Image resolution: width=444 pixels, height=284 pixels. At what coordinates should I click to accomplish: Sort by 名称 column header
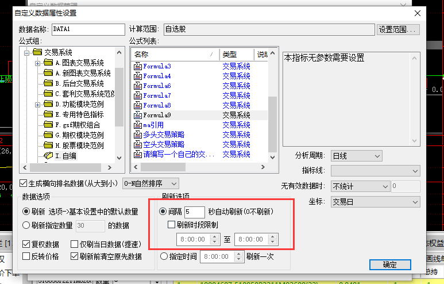(175, 54)
